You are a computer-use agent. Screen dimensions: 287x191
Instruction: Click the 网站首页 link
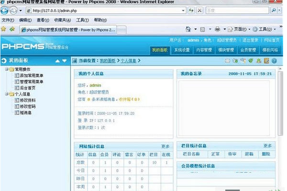pos(272,40)
